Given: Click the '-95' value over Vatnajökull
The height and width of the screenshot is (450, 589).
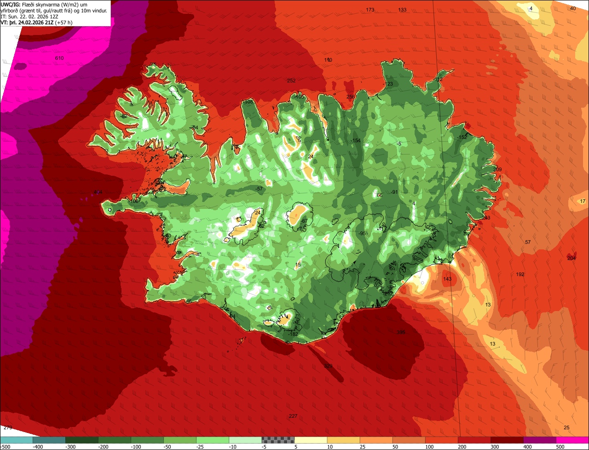Looking at the screenshot, I should [x=362, y=233].
